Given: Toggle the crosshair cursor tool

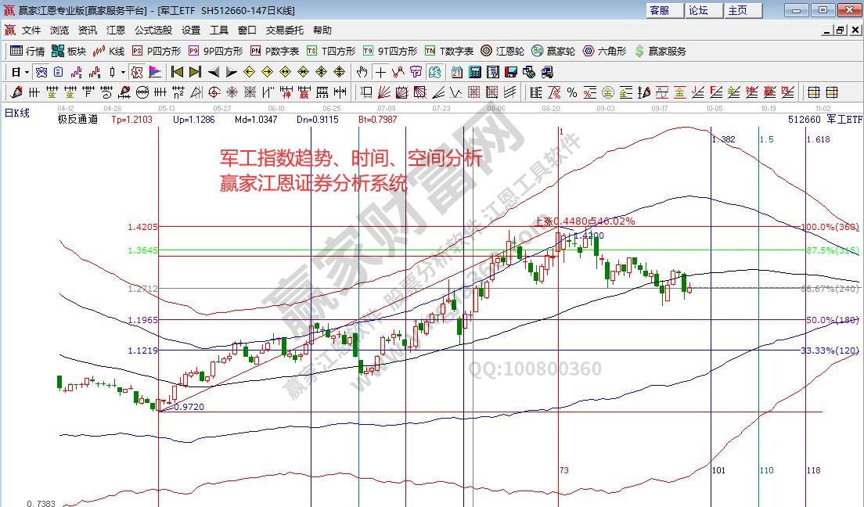Looking at the screenshot, I should (x=380, y=72).
